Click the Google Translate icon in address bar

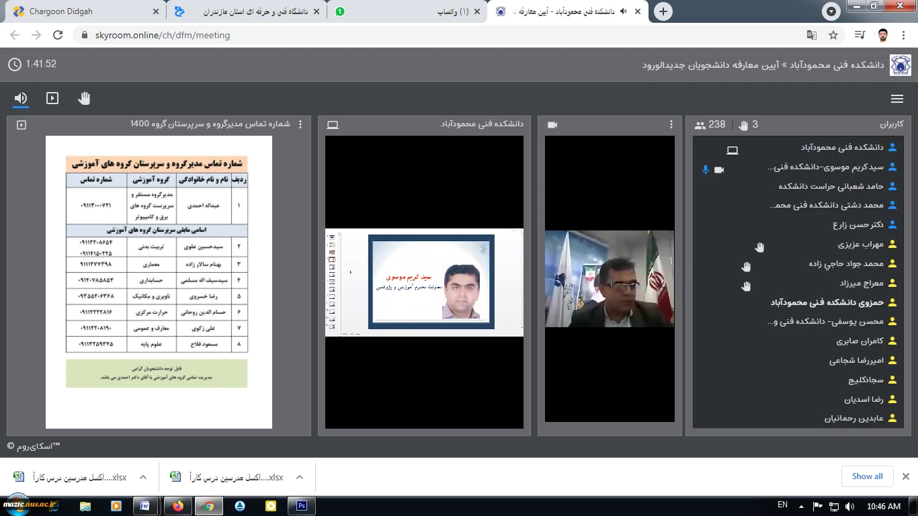(x=812, y=35)
